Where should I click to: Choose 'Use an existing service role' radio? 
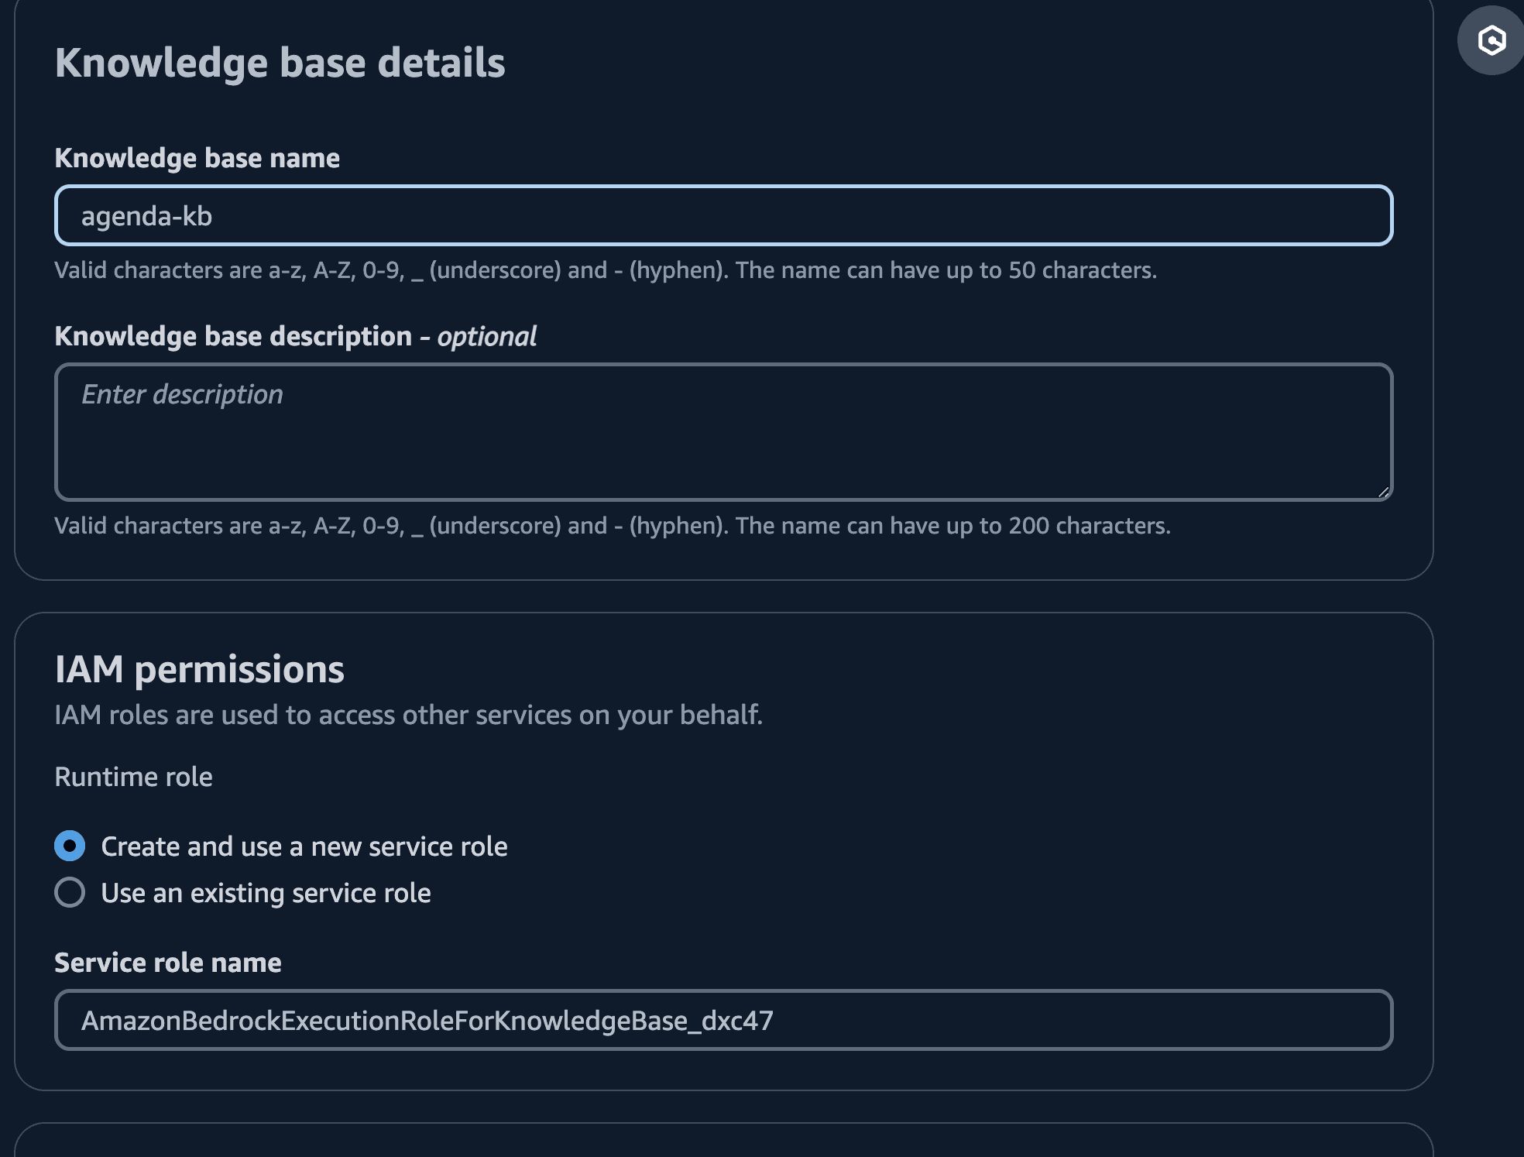[x=70, y=892]
